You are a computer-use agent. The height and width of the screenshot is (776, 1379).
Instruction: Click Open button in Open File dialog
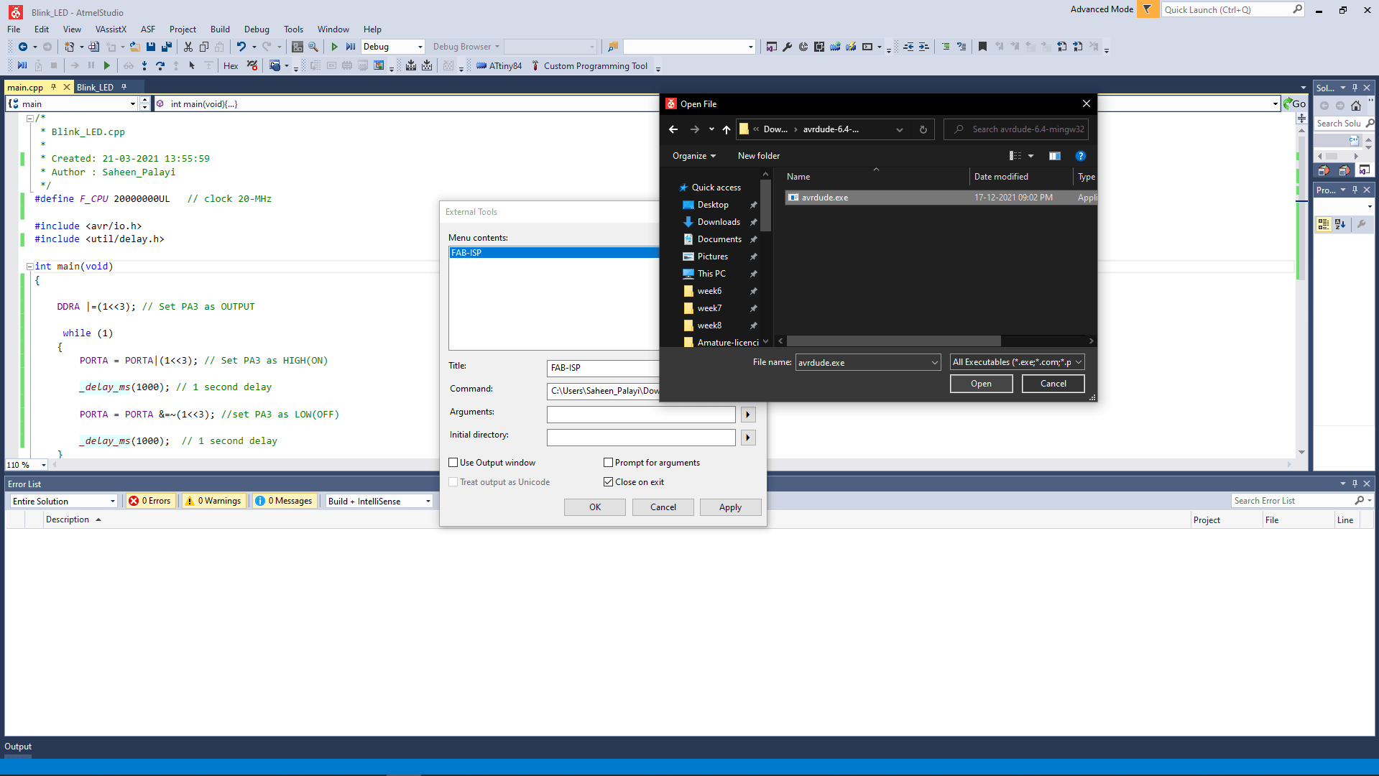[x=981, y=384]
